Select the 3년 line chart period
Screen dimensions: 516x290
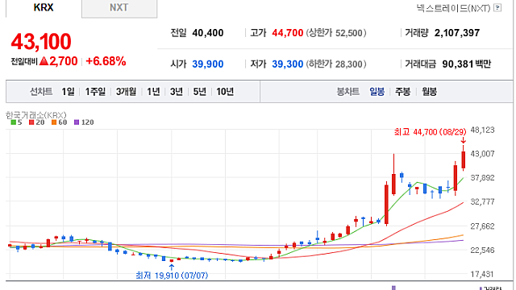(x=177, y=91)
